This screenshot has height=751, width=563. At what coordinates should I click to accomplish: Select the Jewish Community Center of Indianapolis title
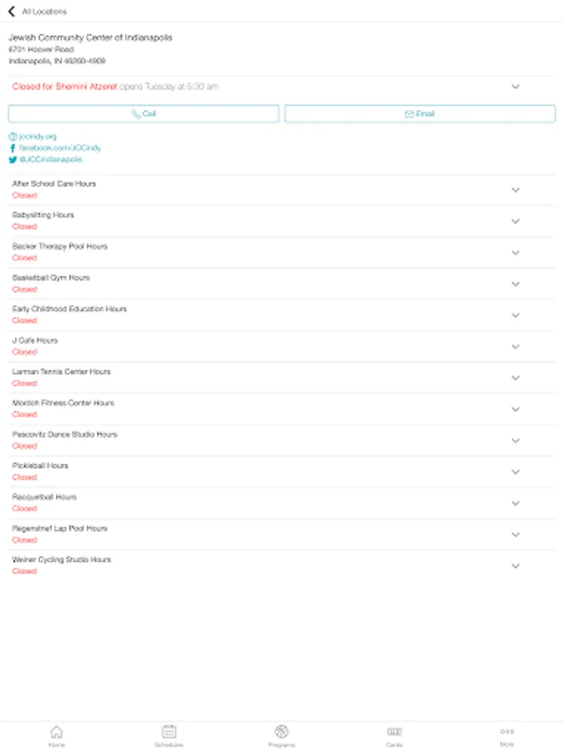(x=90, y=38)
